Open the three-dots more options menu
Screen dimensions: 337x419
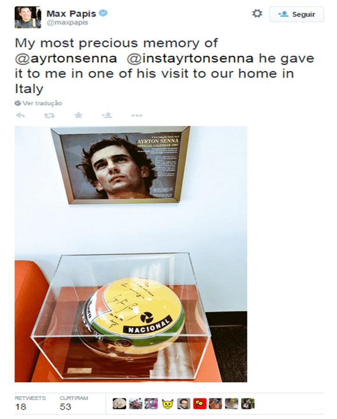(137, 115)
